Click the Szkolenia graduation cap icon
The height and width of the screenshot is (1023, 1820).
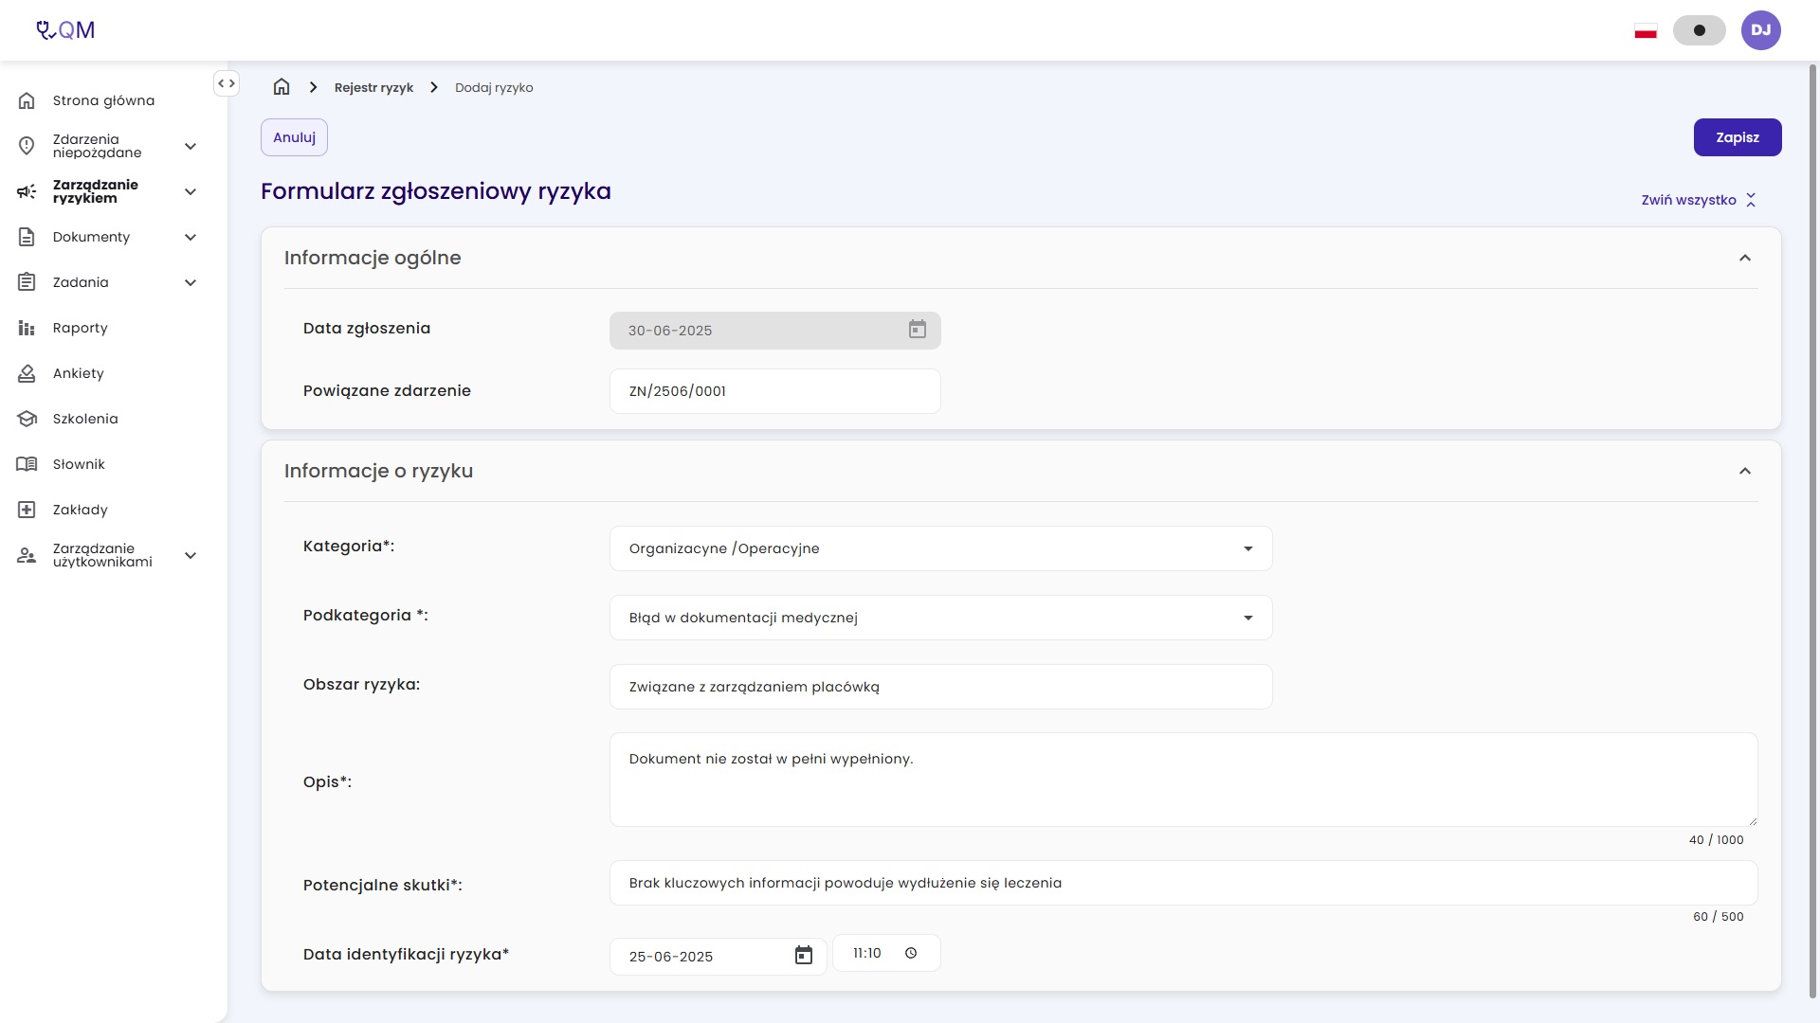[27, 419]
